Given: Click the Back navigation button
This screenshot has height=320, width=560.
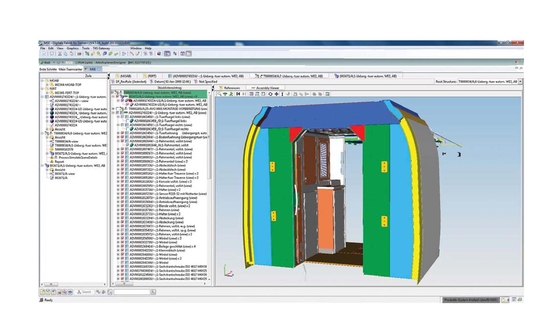Looking at the screenshot, I should [x=45, y=62].
